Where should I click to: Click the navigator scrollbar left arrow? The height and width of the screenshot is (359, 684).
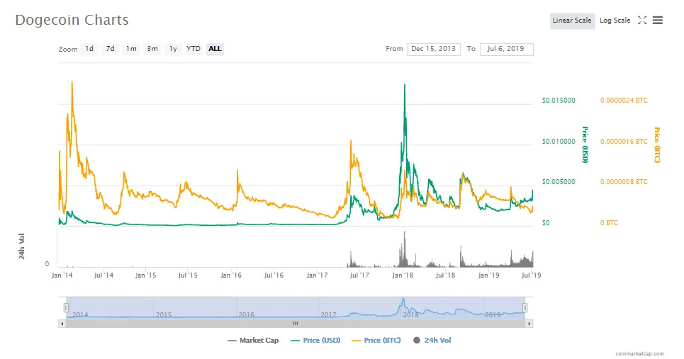coord(62,324)
